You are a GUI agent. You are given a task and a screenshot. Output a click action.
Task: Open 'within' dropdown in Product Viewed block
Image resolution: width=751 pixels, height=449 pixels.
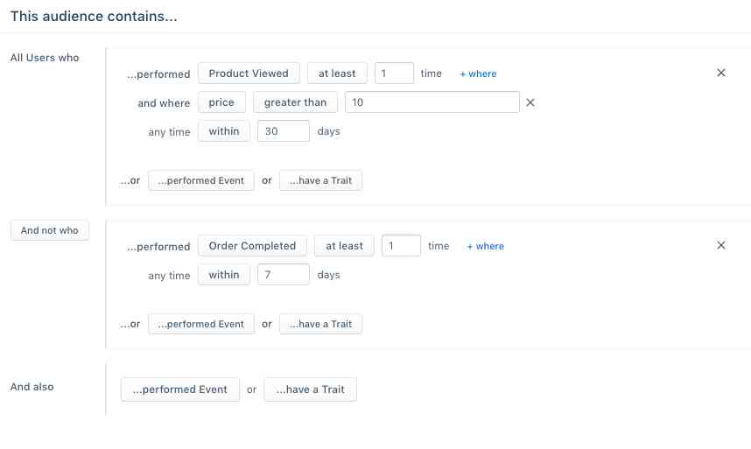224,131
